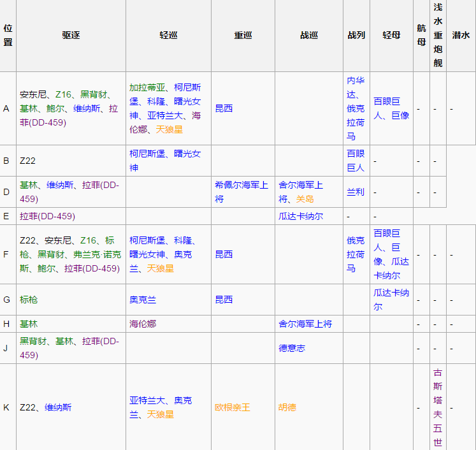Click the 潜水 column header
This screenshot has height=450, width=476.
click(461, 35)
